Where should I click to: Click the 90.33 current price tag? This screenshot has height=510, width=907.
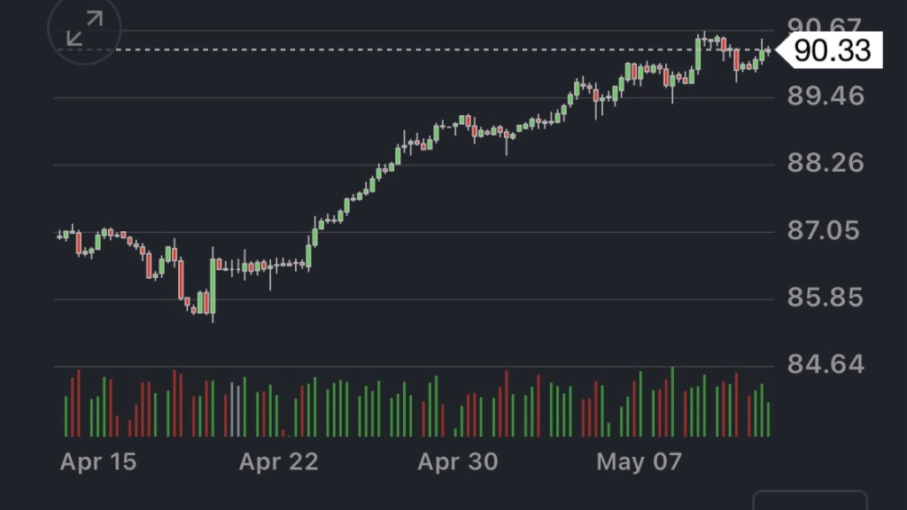pos(832,50)
